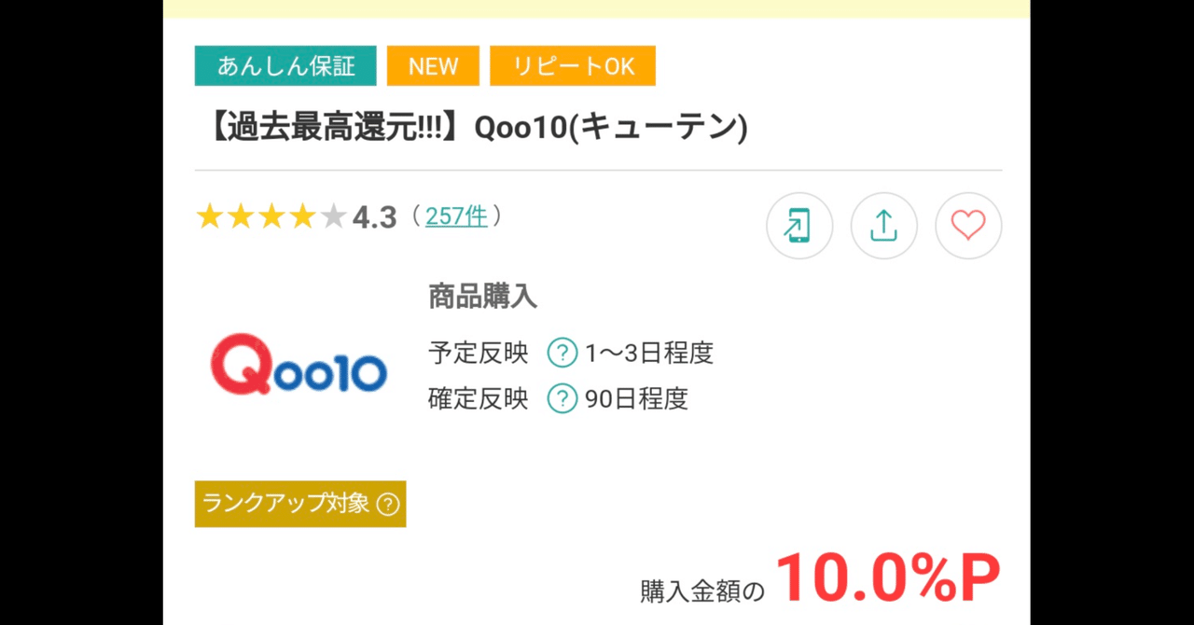Open the 257件 reviews link
Viewport: 1194px width, 625px height.
[456, 215]
